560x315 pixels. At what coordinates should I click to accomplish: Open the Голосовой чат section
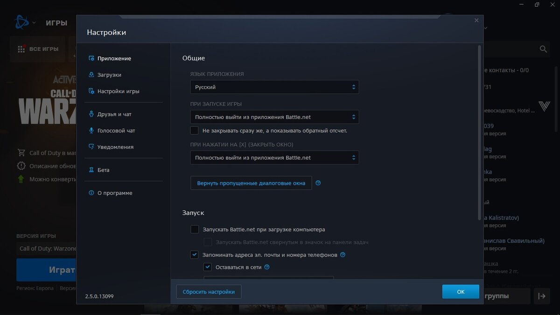tap(116, 131)
